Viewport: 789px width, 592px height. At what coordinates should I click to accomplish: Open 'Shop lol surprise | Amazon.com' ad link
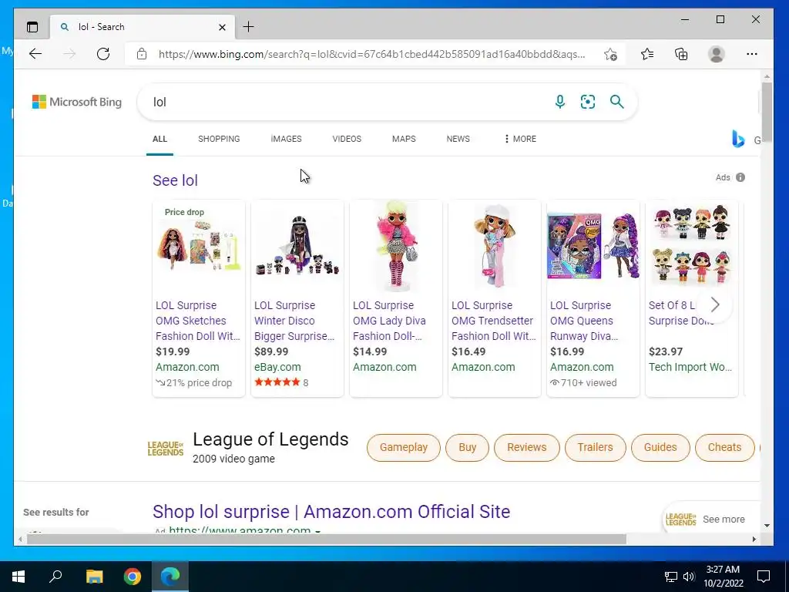(331, 512)
